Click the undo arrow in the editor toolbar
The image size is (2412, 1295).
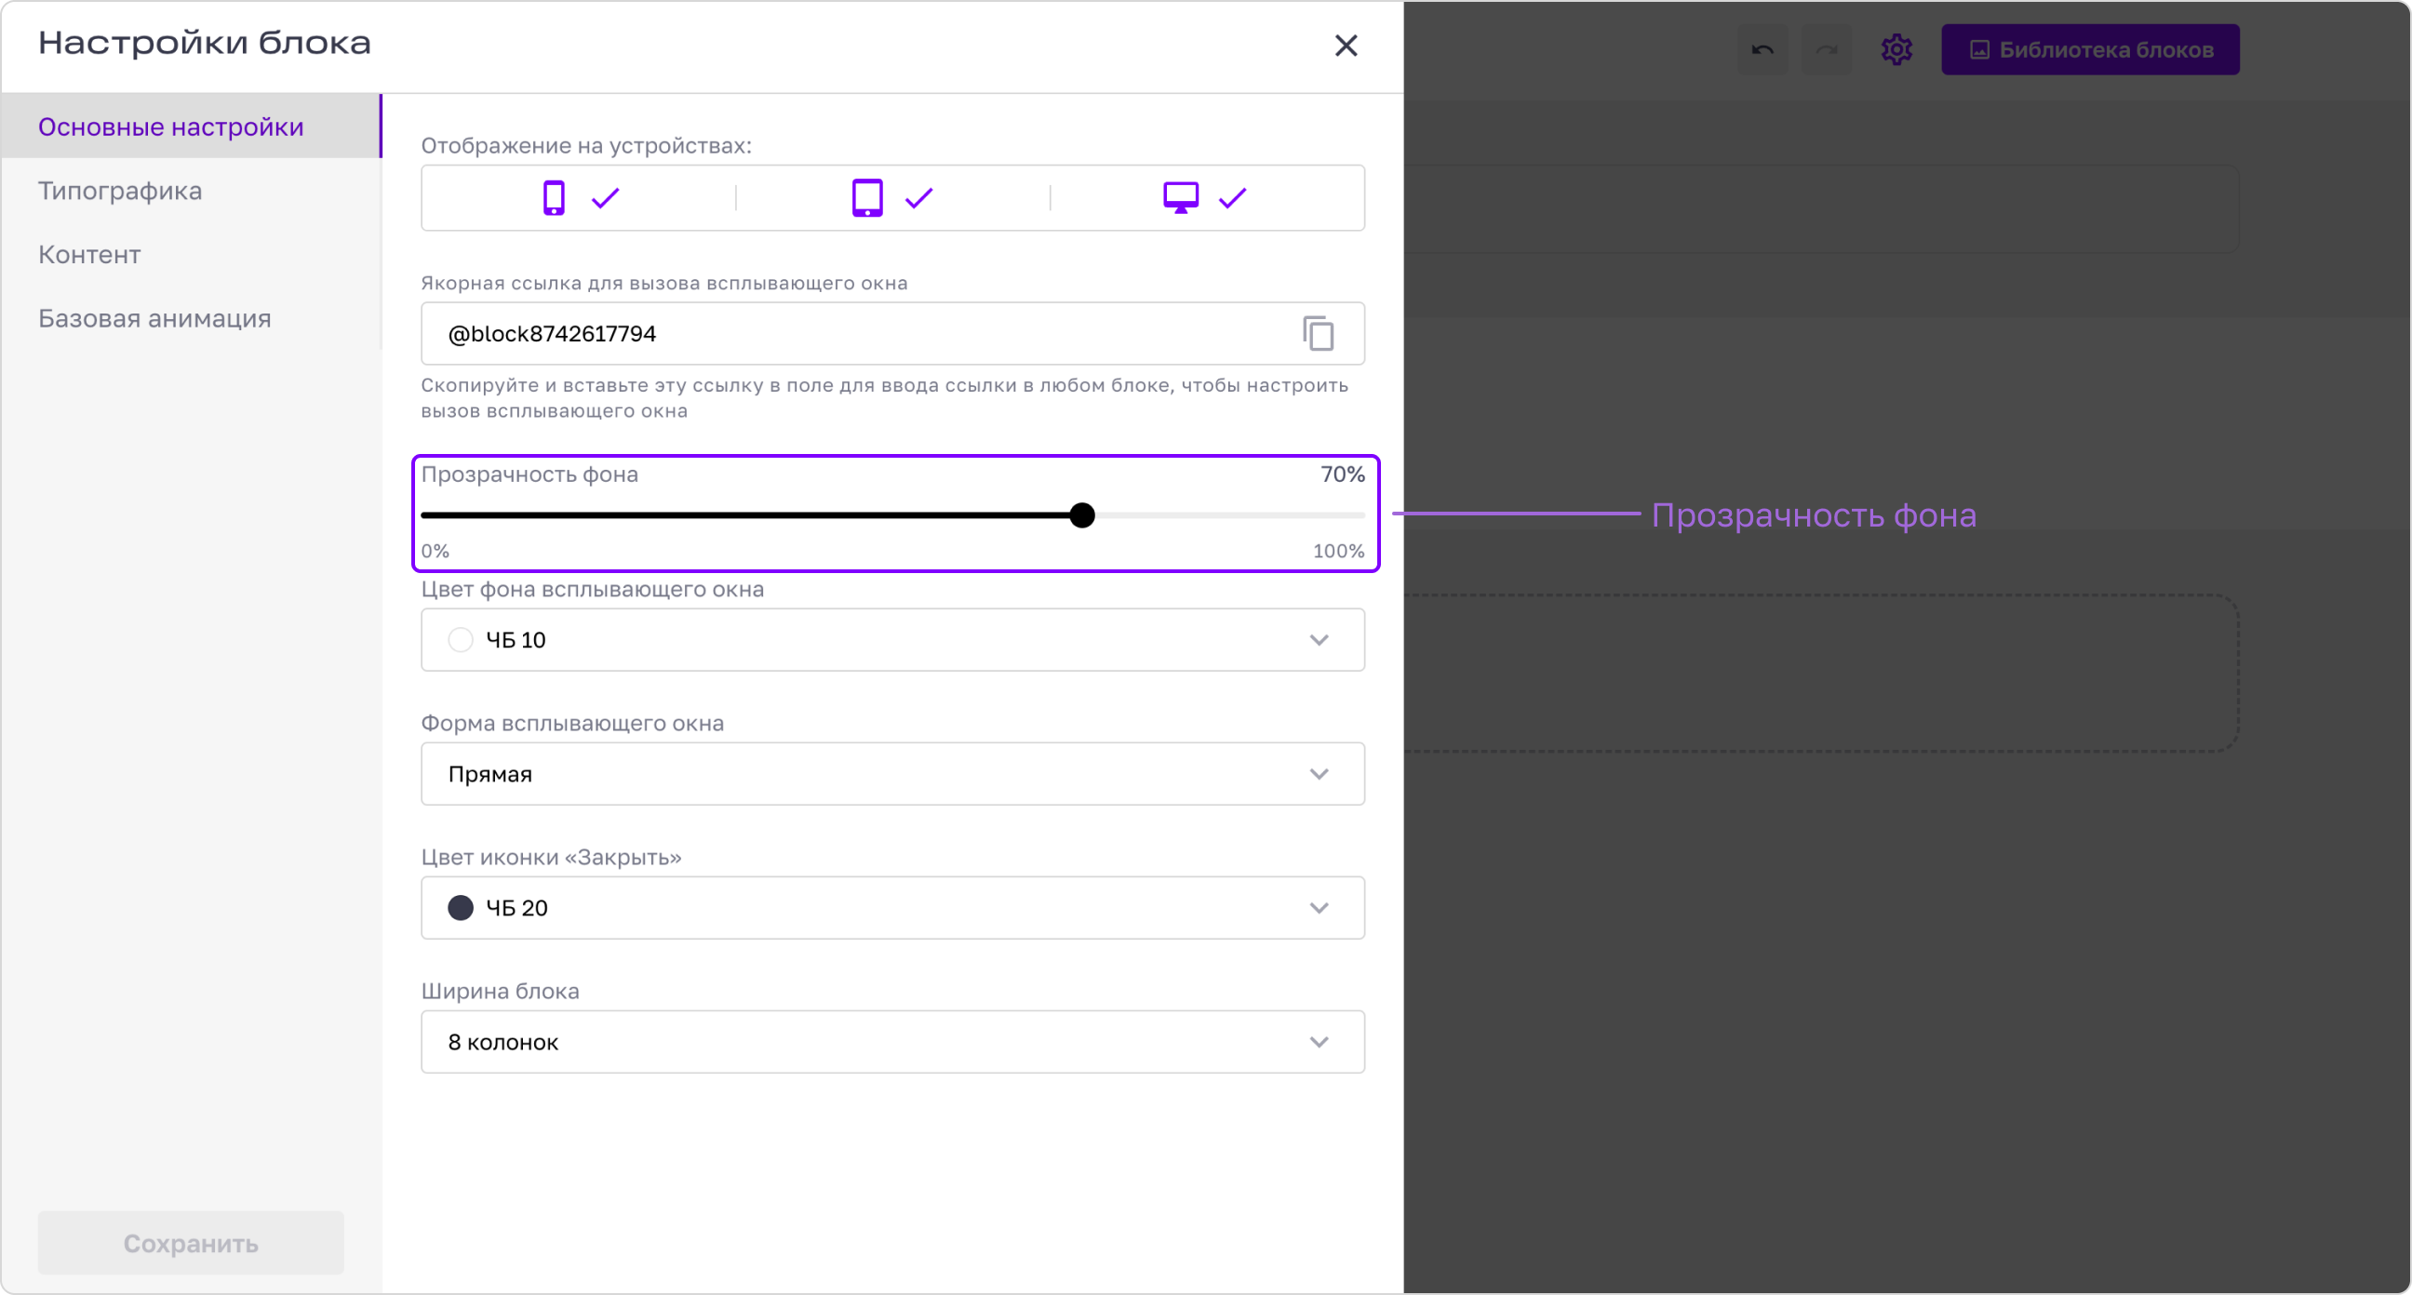(1762, 49)
